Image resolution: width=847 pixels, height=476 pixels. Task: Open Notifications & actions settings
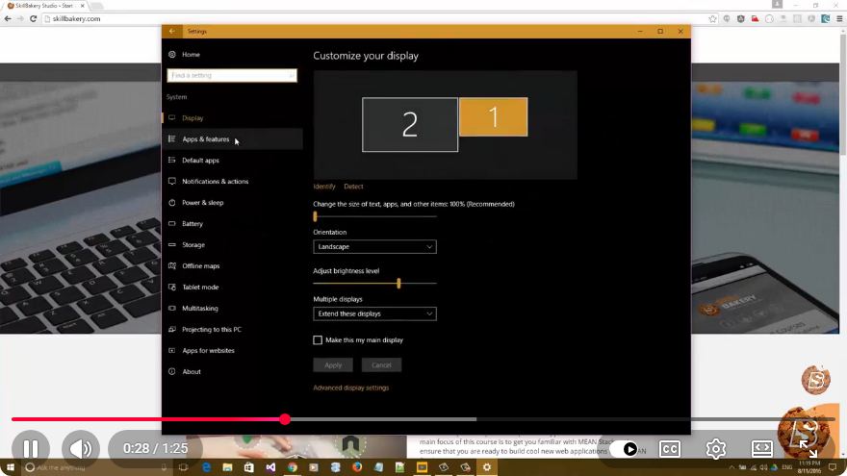coord(232,182)
